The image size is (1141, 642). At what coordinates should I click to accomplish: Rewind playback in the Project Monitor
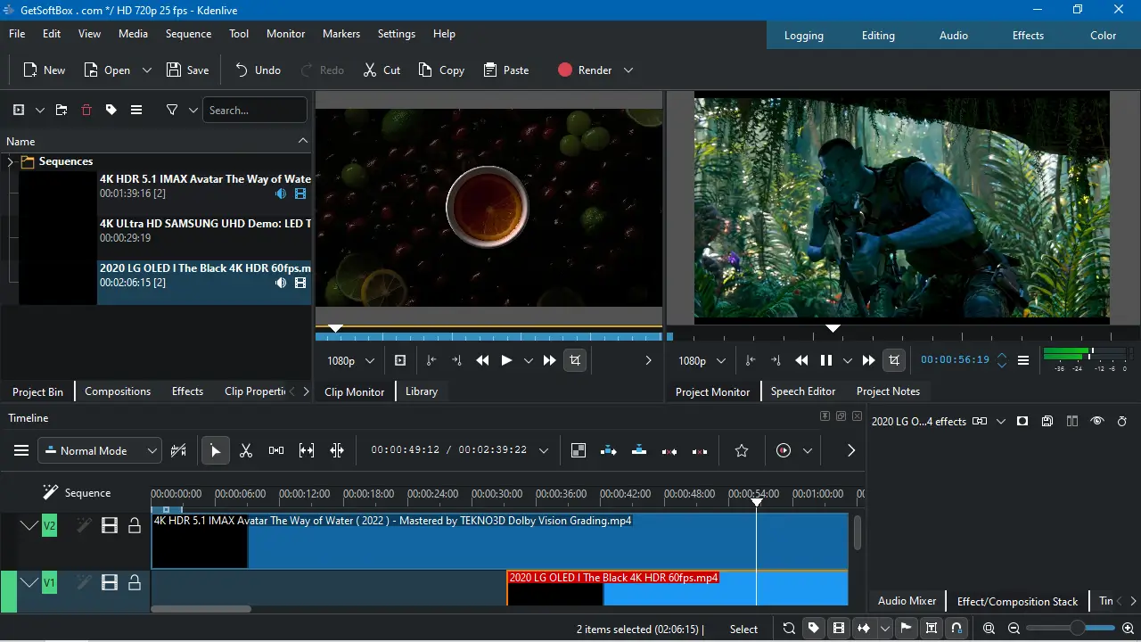point(801,360)
